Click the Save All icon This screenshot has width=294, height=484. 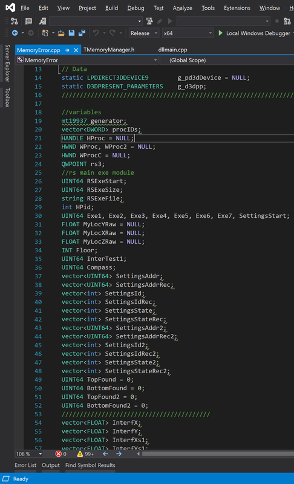point(82,33)
